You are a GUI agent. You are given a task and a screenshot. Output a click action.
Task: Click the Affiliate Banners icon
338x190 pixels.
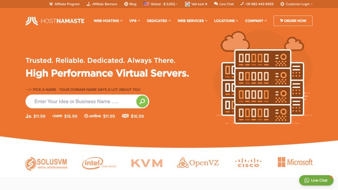pyautogui.click(x=88, y=4)
